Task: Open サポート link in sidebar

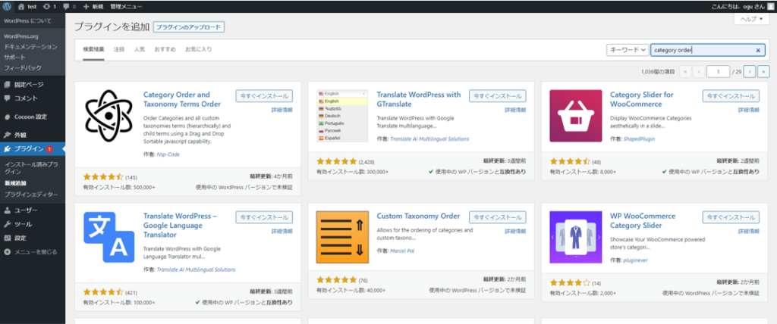Action: pos(14,58)
